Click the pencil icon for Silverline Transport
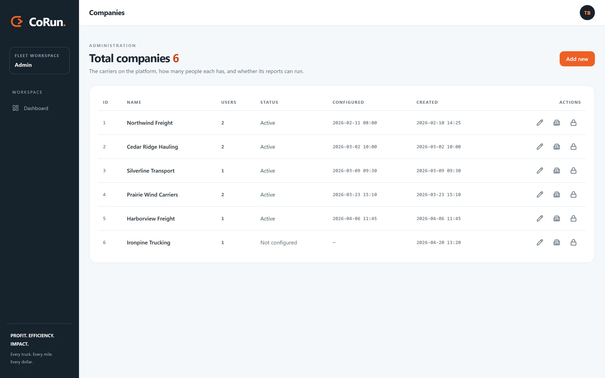The image size is (605, 378). (x=540, y=171)
